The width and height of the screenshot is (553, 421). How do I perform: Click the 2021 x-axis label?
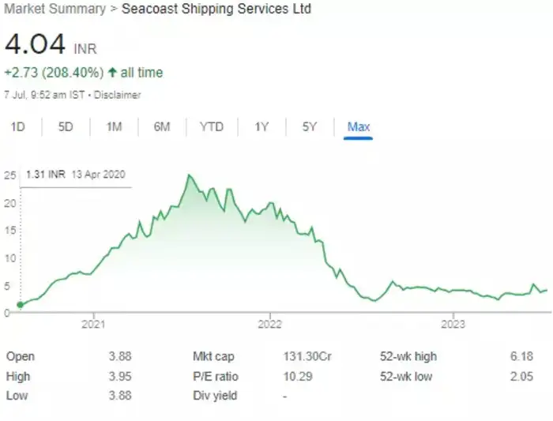(x=93, y=324)
